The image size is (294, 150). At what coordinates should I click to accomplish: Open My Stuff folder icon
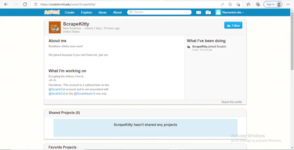208,12
